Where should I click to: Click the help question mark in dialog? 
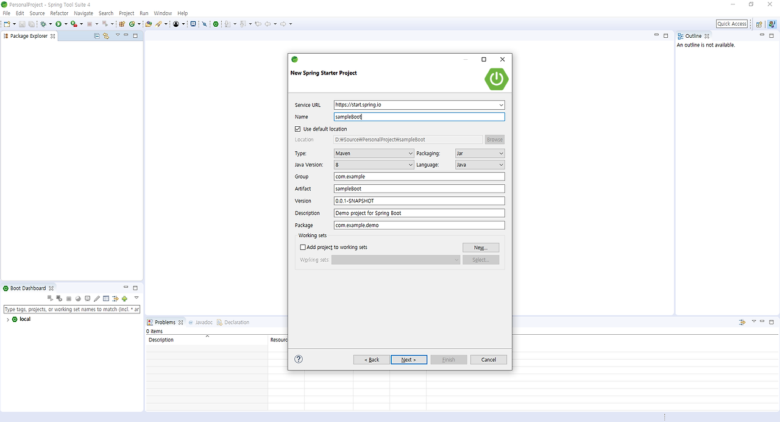pyautogui.click(x=299, y=359)
